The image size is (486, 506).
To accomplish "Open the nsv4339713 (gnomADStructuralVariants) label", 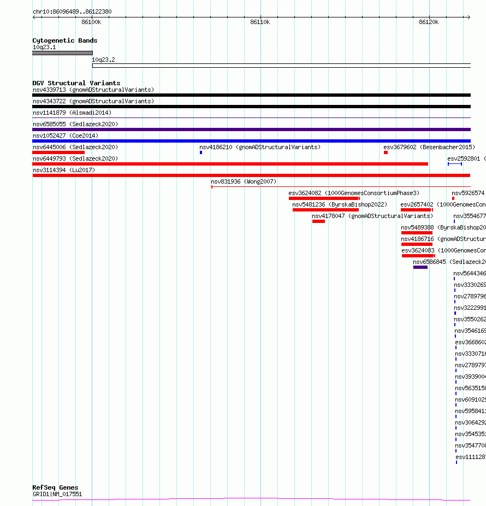I will (93, 90).
